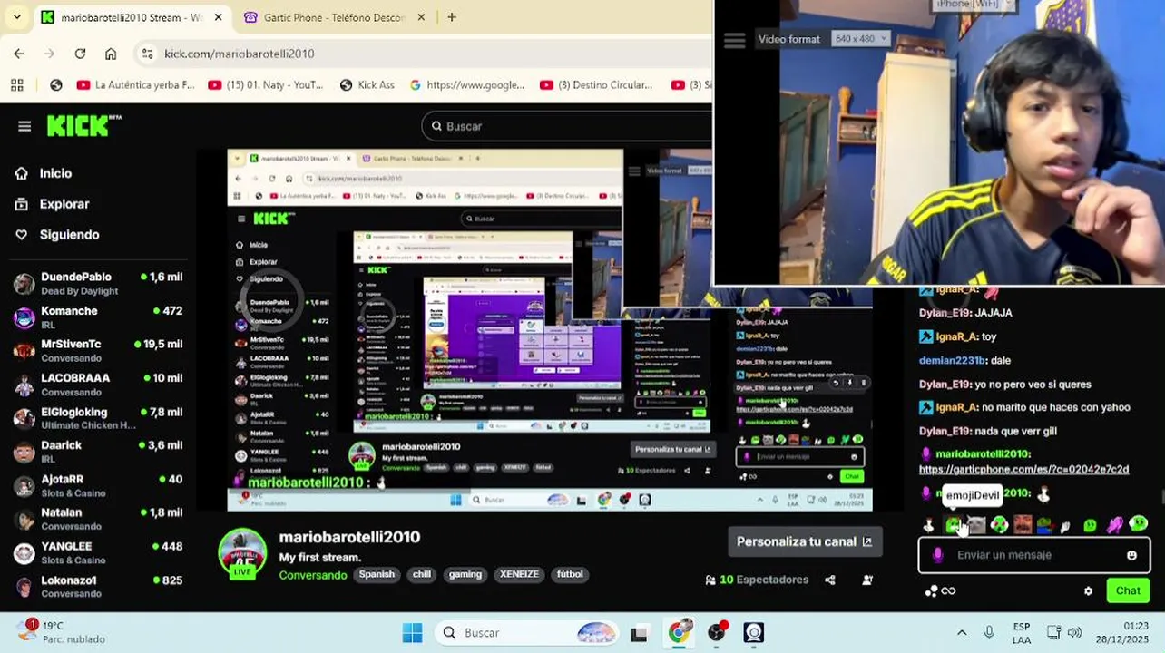Open volume control in system tray
This screenshot has width=1165, height=653.
tap(1075, 633)
